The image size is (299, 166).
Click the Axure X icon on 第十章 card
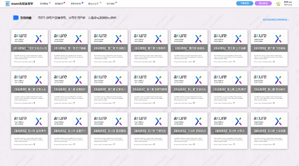[x=159, y=80]
